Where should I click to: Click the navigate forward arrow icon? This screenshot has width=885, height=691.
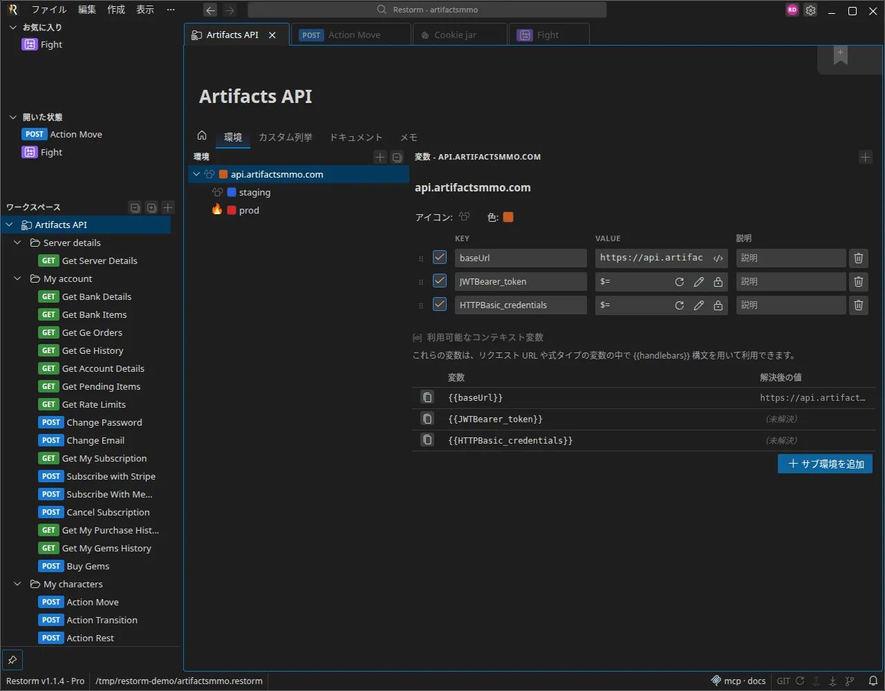230,10
